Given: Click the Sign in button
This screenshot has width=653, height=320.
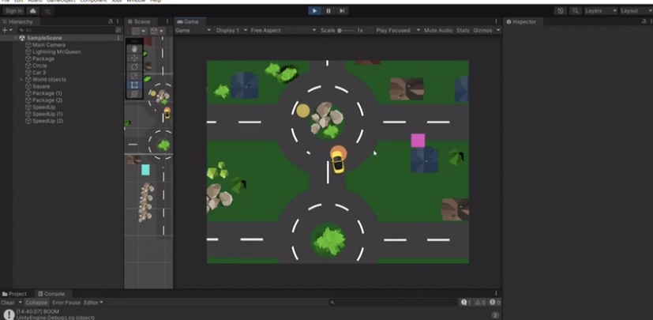Looking at the screenshot, I should pos(14,11).
